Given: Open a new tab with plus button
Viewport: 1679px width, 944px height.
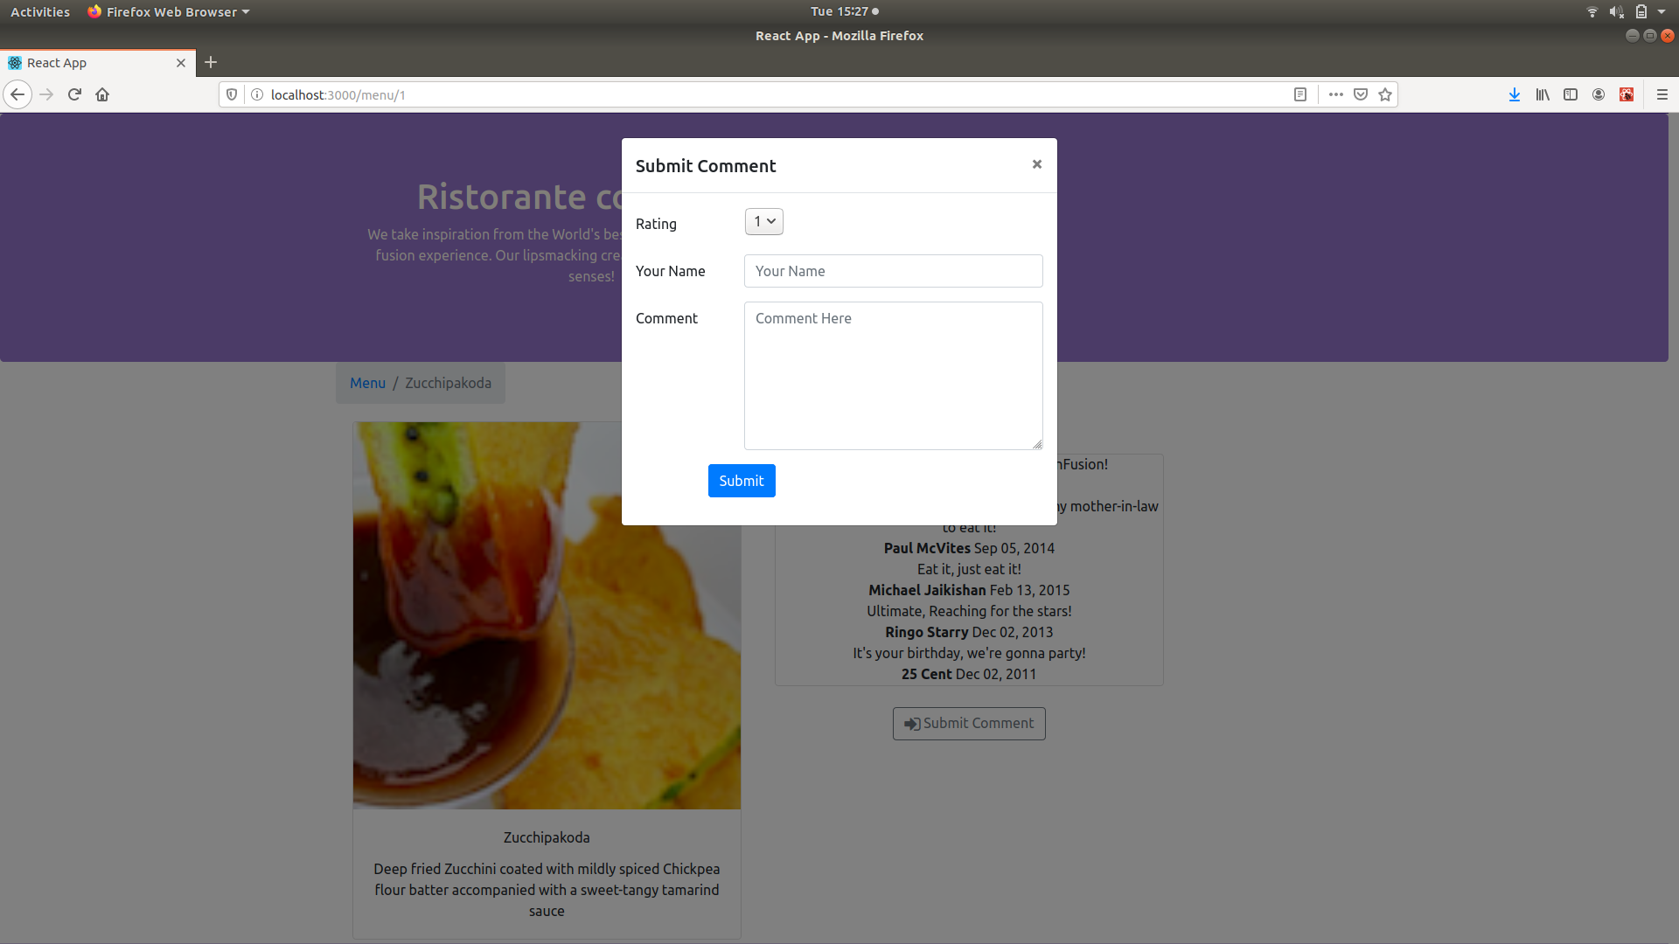Looking at the screenshot, I should [x=211, y=63].
